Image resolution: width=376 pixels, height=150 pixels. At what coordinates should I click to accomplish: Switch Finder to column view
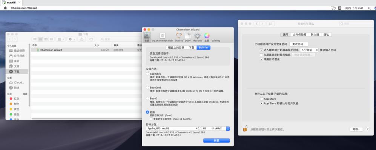pyautogui.click(x=46, y=39)
